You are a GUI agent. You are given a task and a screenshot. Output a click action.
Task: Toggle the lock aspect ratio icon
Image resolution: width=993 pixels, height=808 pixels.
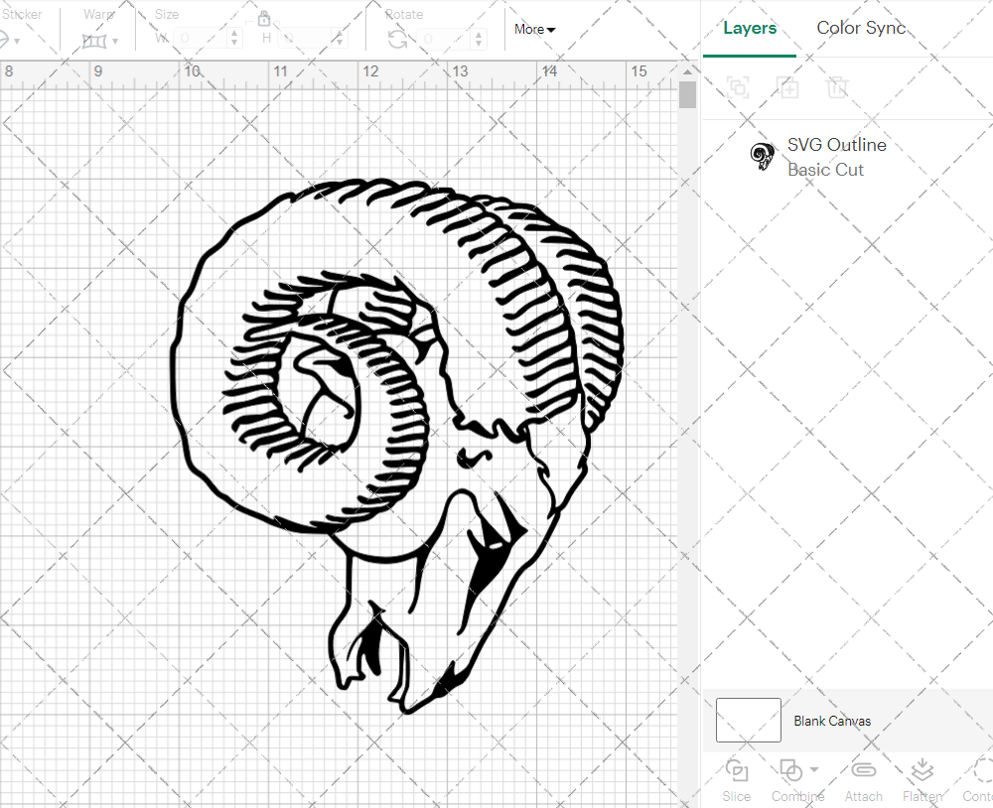pyautogui.click(x=264, y=18)
